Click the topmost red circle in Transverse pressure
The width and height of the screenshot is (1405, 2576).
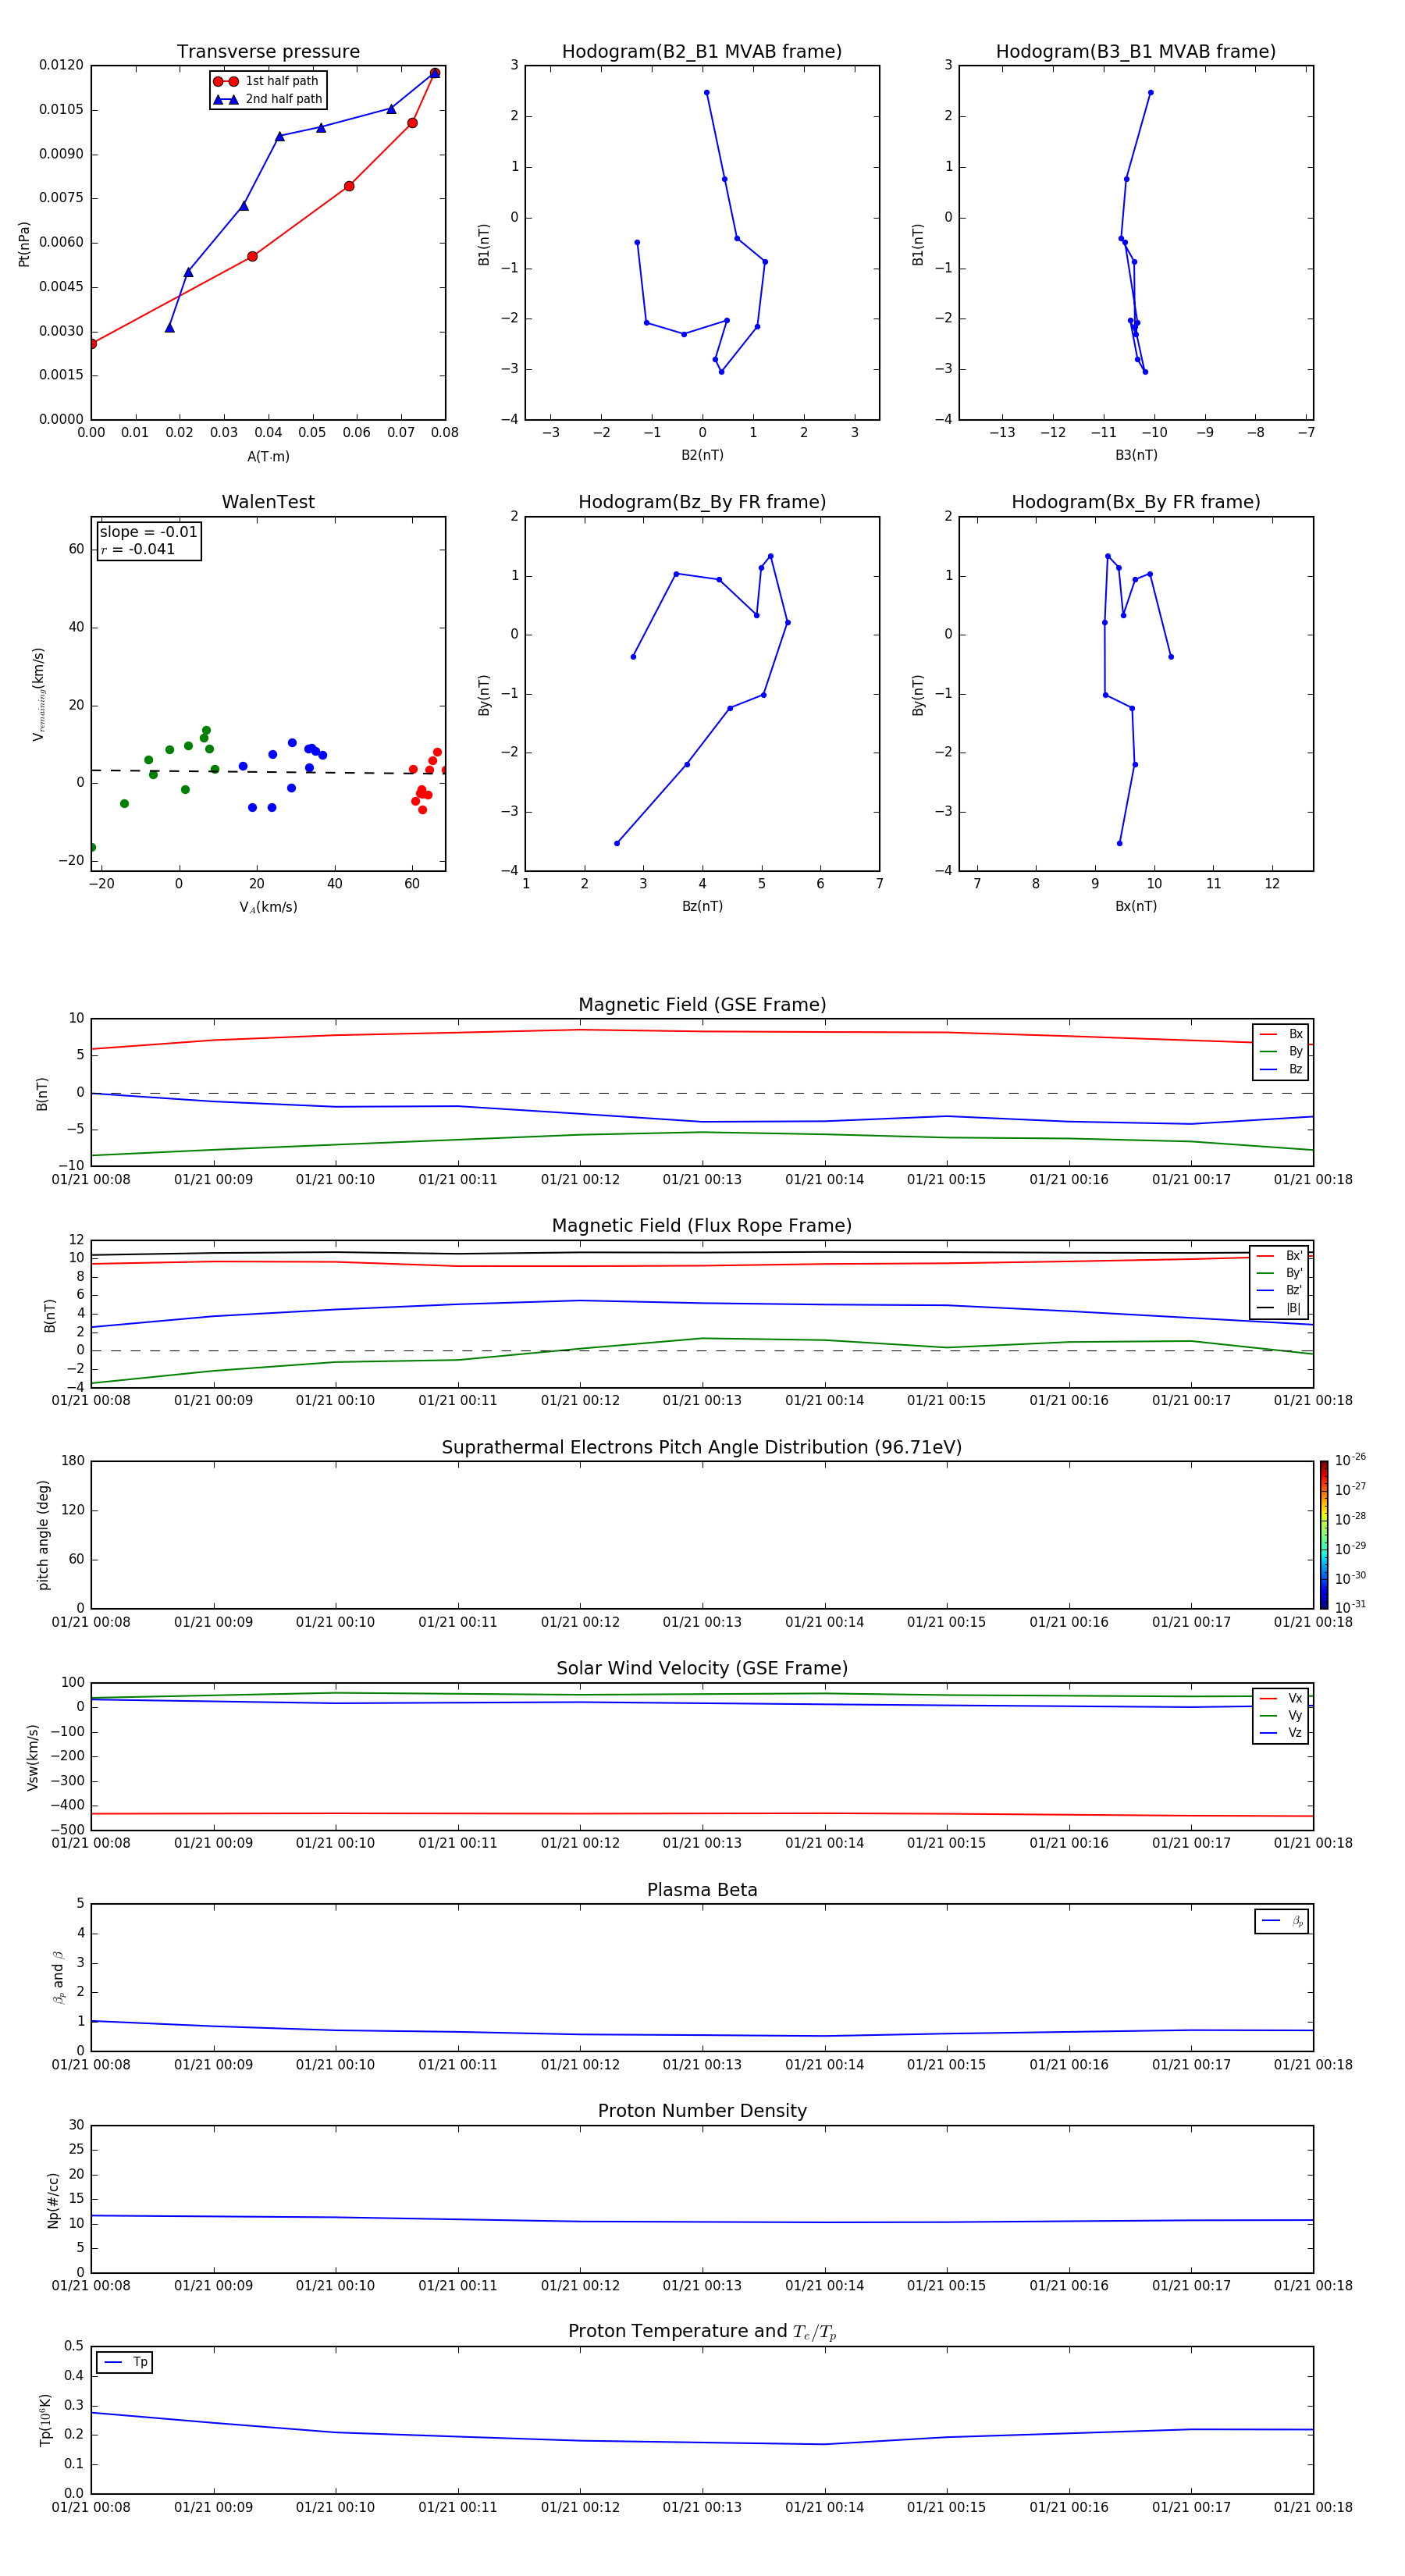(434, 73)
